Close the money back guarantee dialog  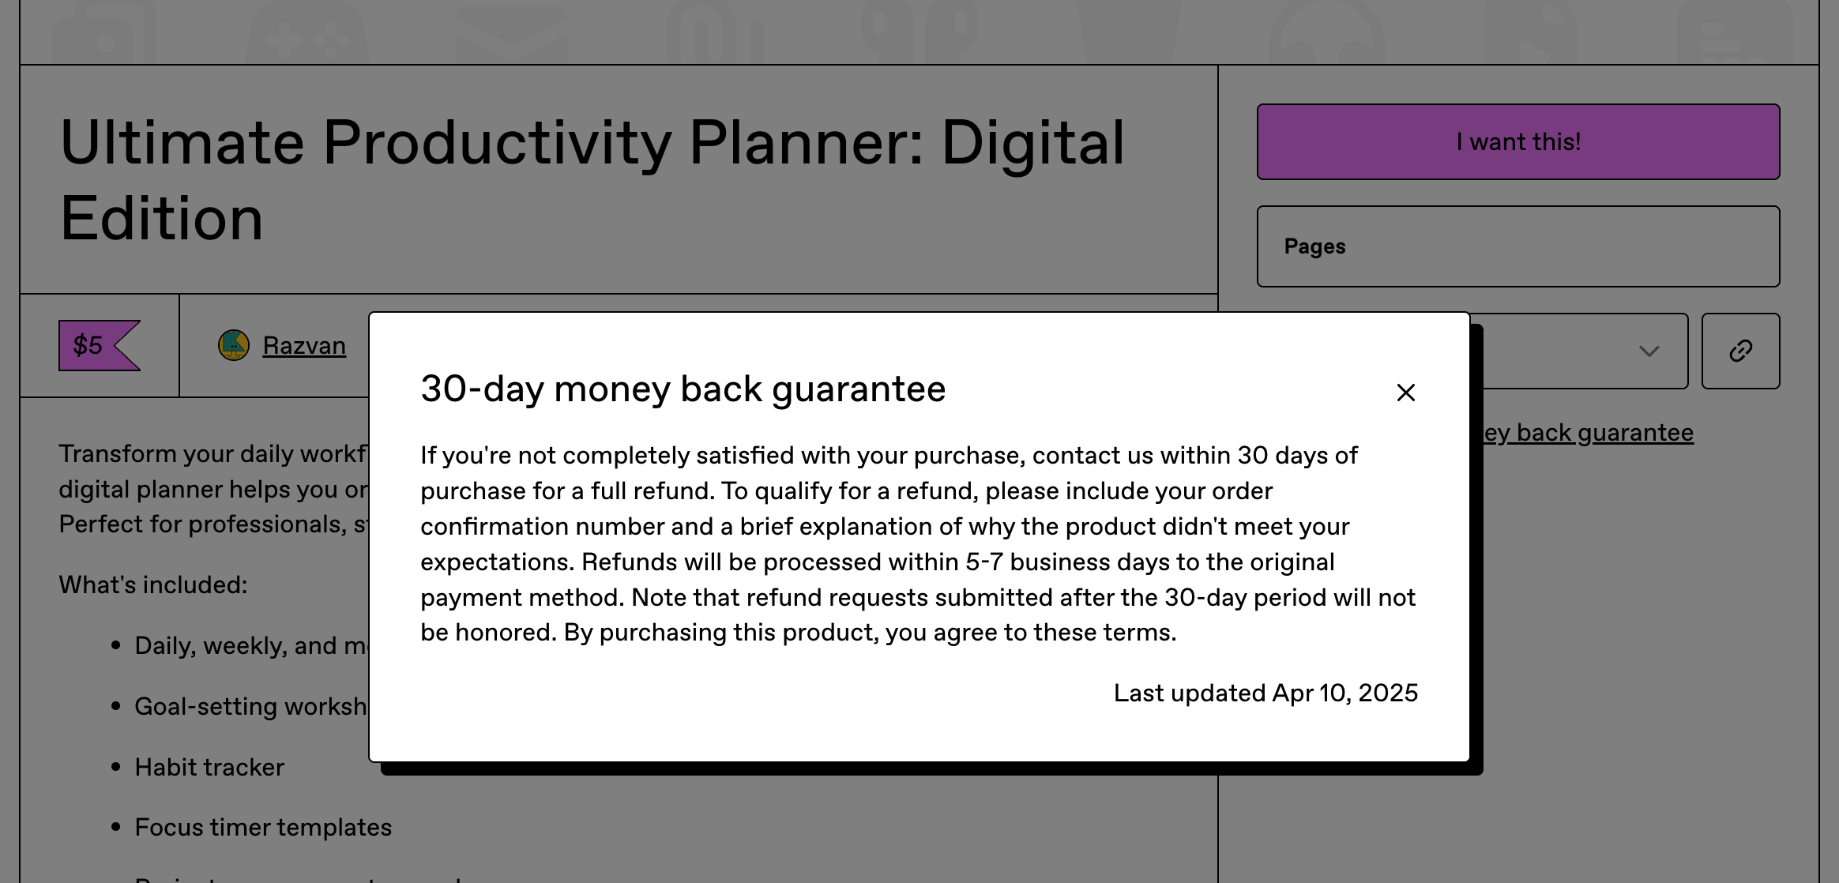1405,393
